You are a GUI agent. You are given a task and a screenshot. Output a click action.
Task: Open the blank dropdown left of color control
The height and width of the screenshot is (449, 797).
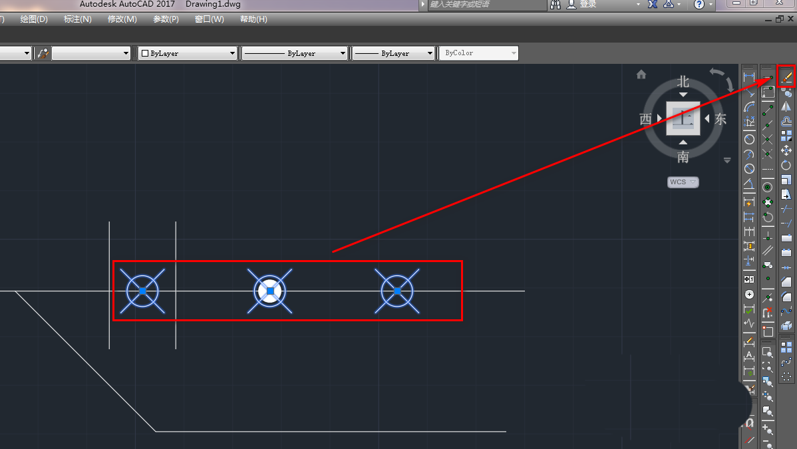(x=91, y=53)
